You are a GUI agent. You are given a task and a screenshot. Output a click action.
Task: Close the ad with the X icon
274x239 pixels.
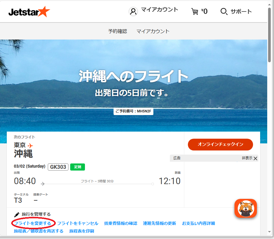[x=255, y=158]
